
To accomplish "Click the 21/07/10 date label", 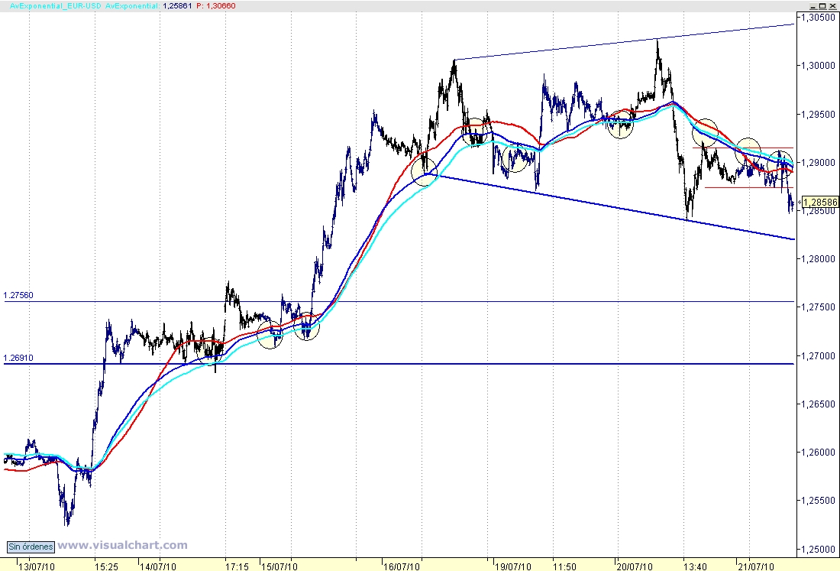I will 756,566.
